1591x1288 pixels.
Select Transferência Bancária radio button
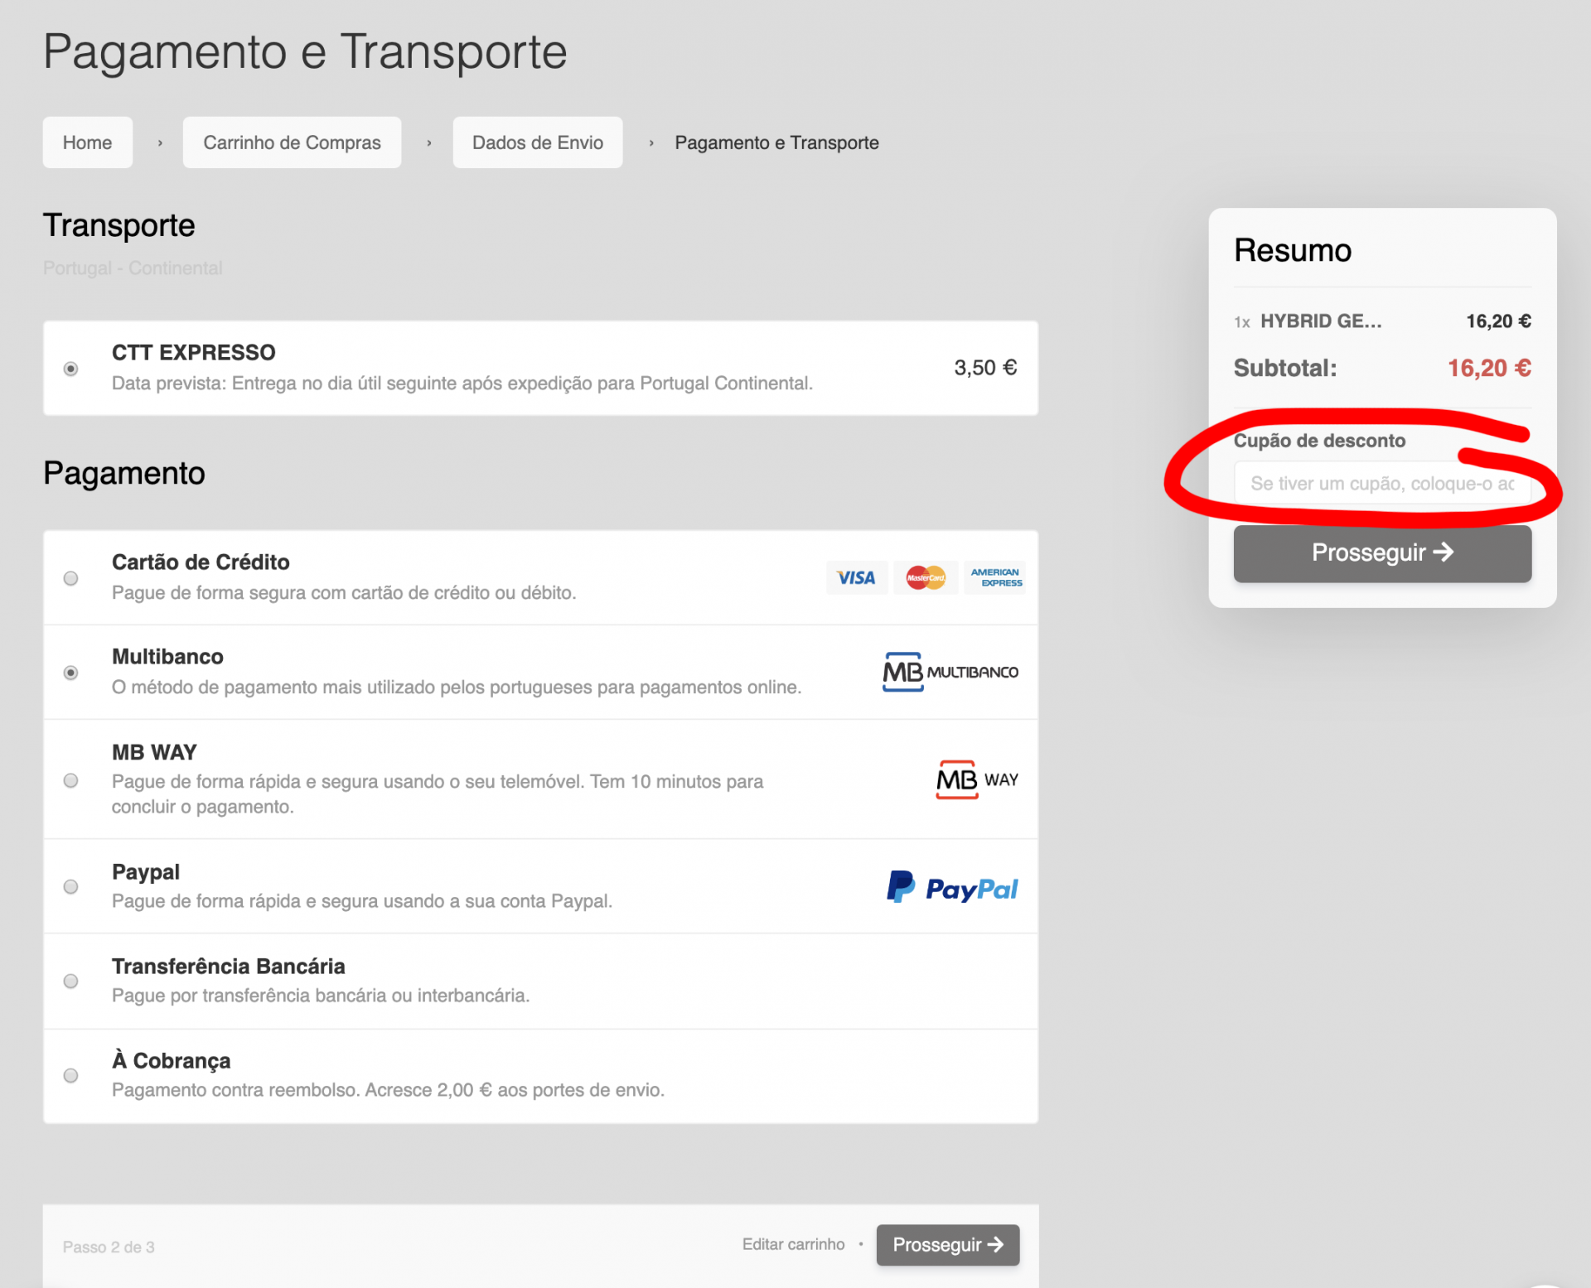(71, 981)
